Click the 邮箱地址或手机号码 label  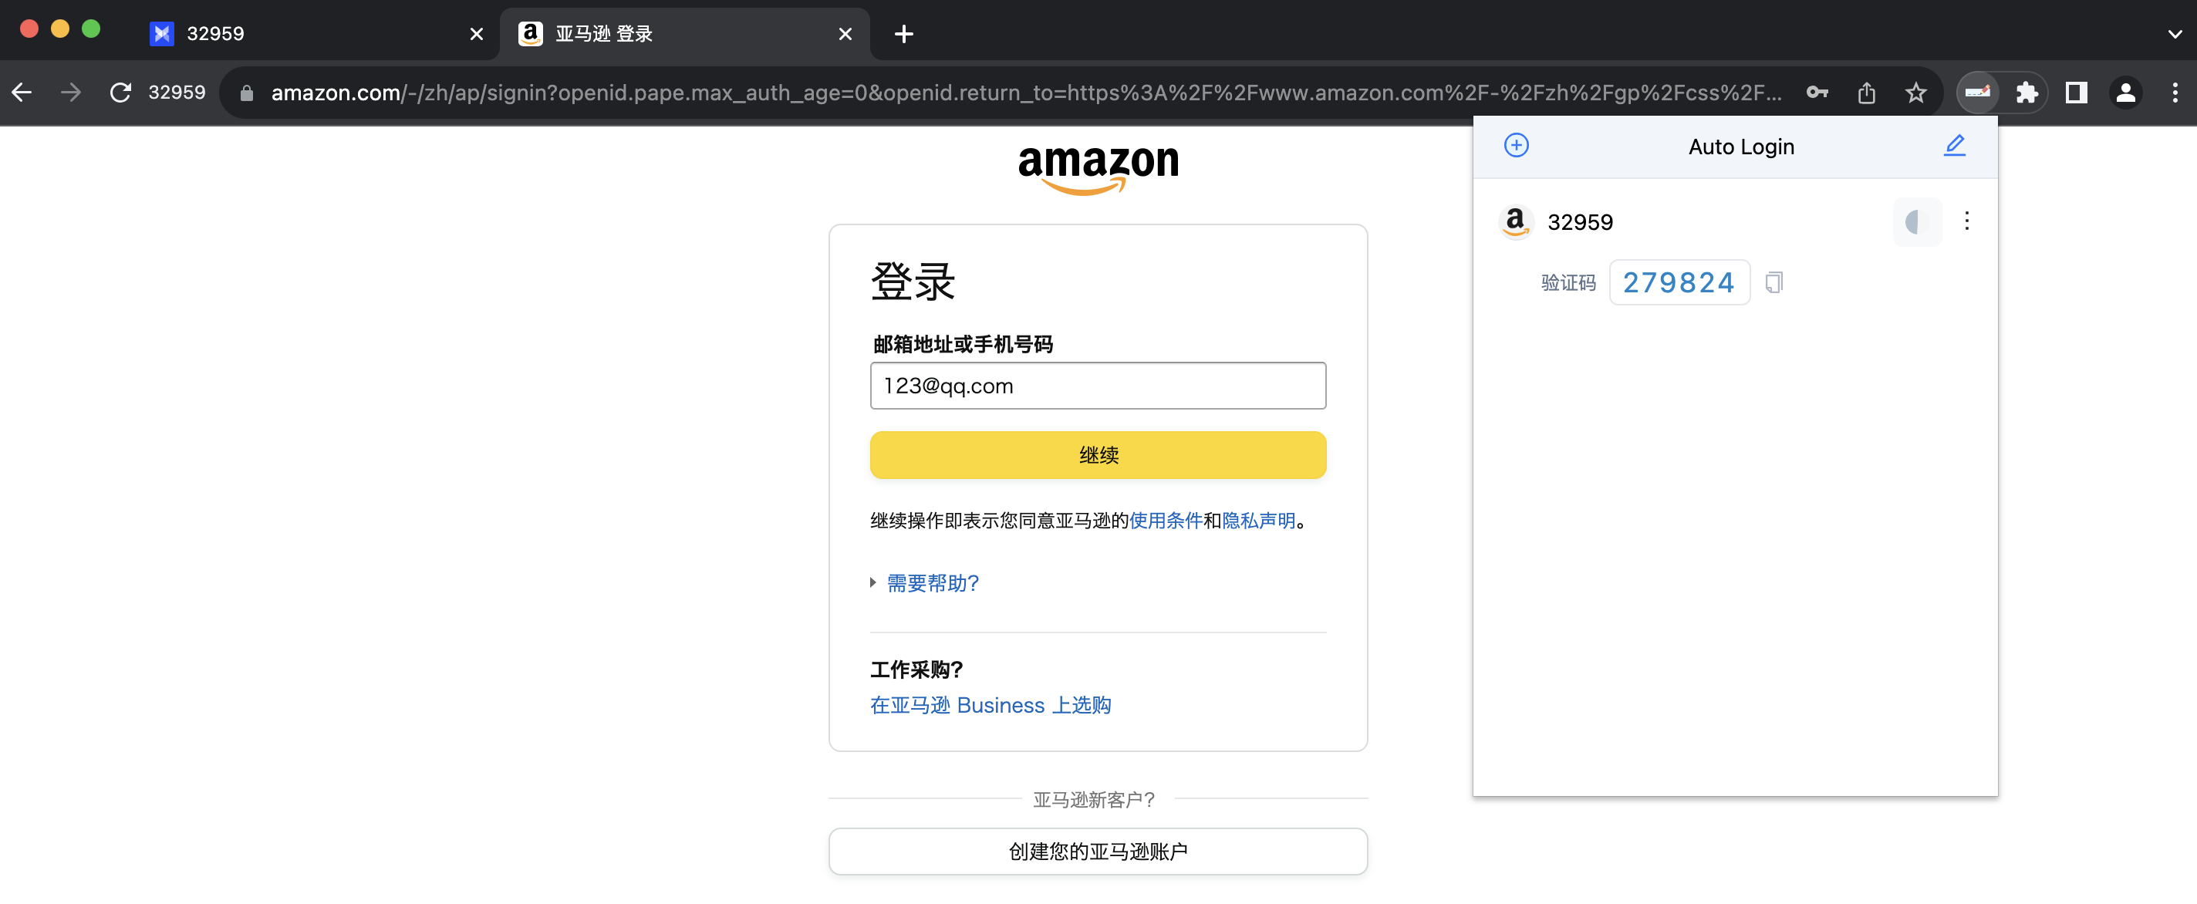tap(963, 344)
